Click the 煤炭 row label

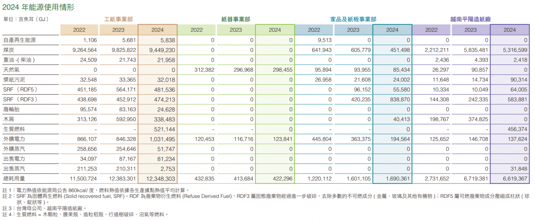(9, 50)
